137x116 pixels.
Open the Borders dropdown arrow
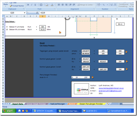coord(43,5)
